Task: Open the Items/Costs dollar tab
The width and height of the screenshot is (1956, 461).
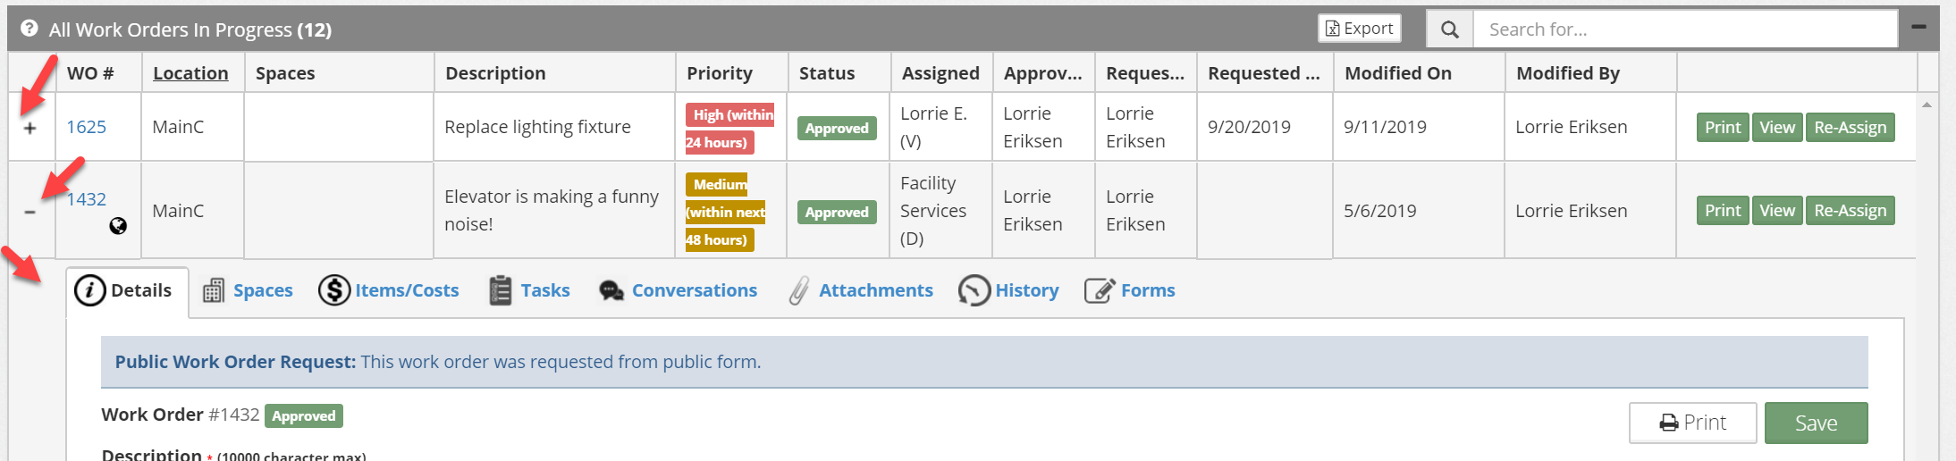Action: click(389, 290)
